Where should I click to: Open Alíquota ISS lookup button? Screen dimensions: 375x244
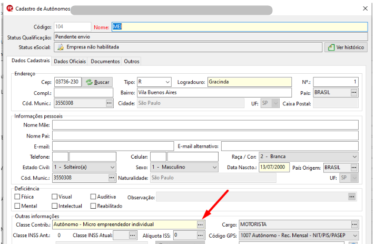tap(200, 236)
